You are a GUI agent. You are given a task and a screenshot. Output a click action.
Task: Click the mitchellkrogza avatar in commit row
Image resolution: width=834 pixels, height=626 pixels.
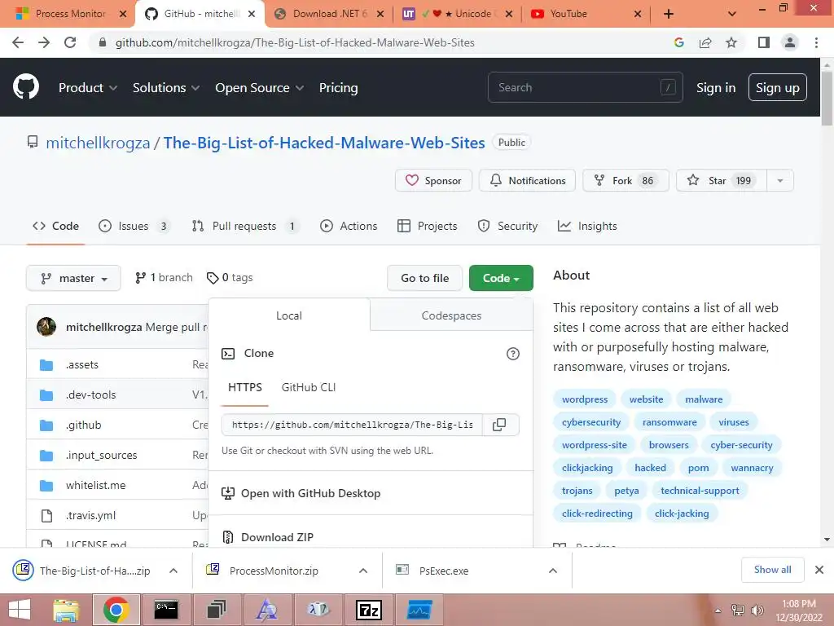click(x=46, y=327)
